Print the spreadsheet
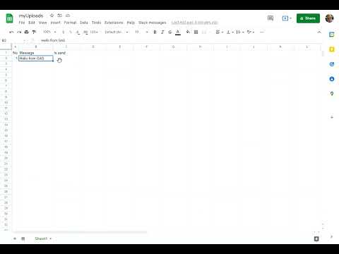Viewport: 339px width, 254px height. 27,32
